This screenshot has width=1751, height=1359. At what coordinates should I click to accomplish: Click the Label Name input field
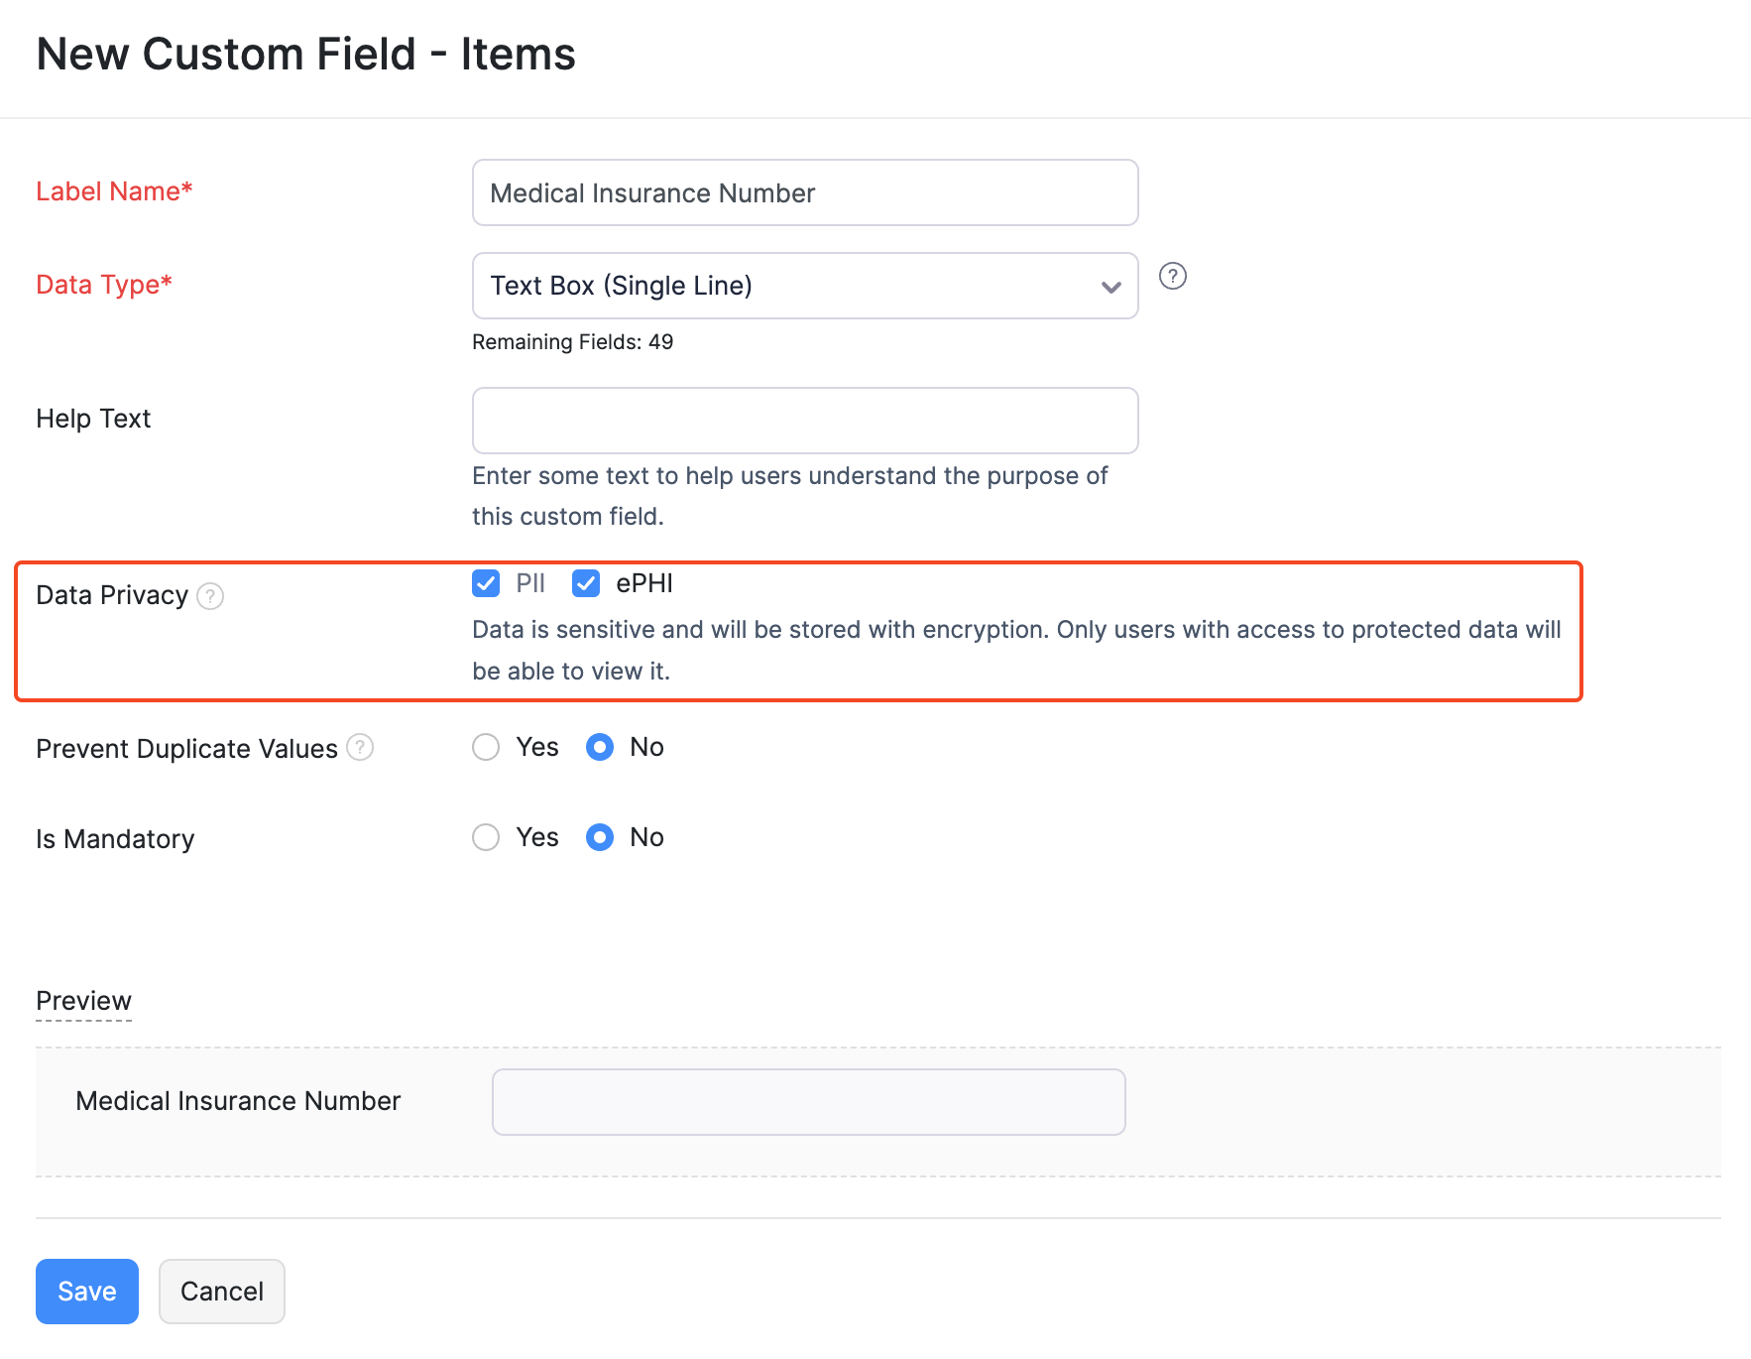(x=804, y=192)
